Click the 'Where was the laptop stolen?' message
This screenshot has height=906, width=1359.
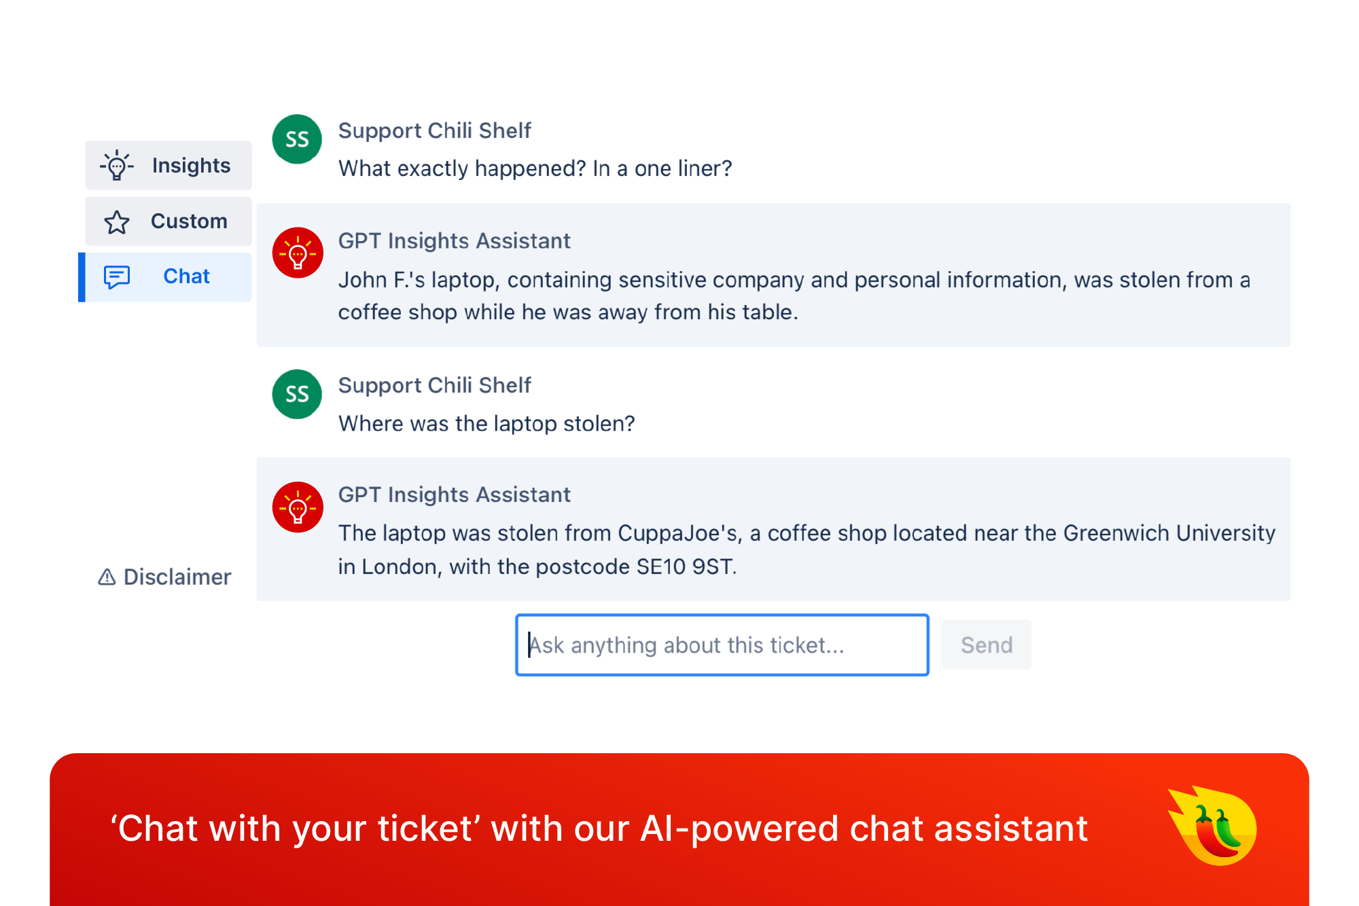coord(487,424)
